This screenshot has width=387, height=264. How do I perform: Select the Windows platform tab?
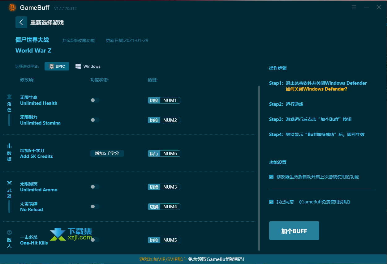pyautogui.click(x=88, y=66)
